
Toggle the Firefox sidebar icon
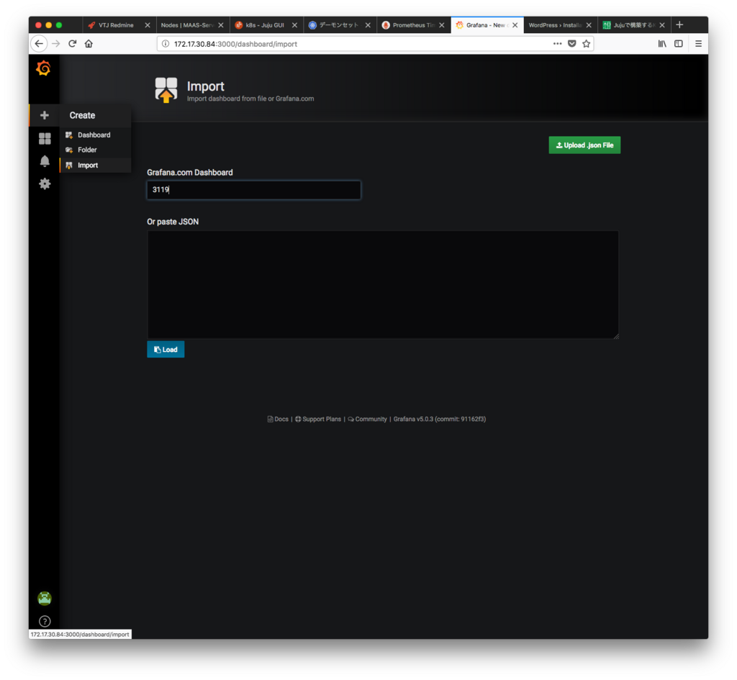678,44
